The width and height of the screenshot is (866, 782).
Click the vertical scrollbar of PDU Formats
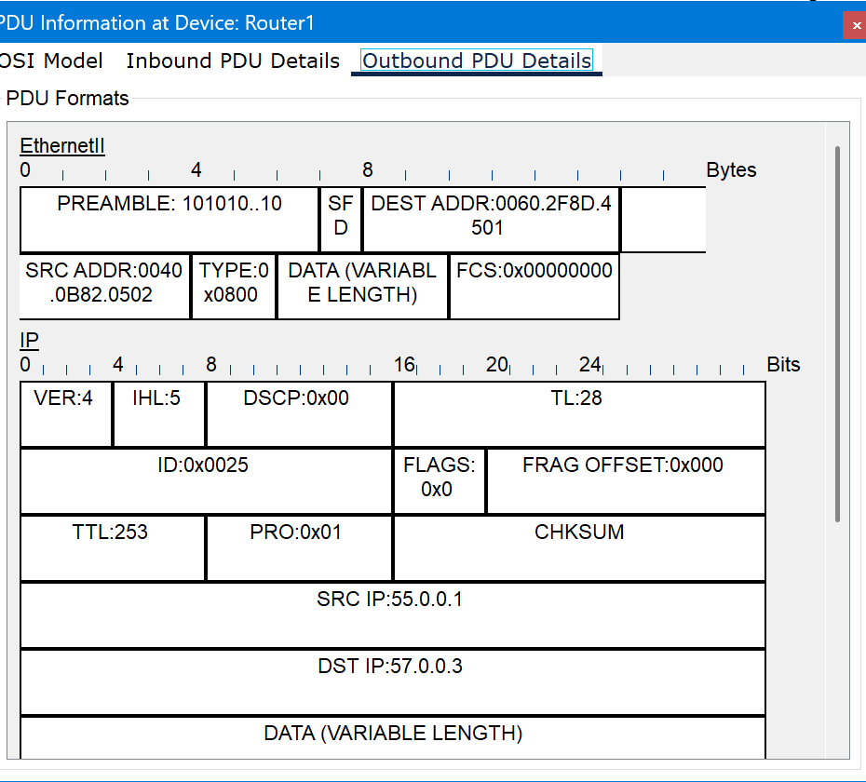tap(837, 334)
